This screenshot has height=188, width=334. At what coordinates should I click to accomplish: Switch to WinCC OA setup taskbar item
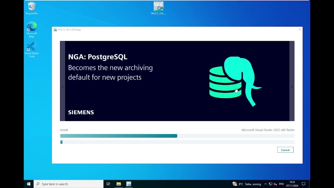[129, 184]
